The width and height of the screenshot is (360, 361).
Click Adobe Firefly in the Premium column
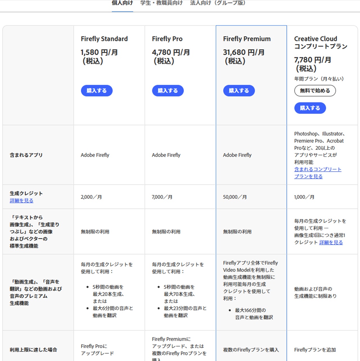click(237, 155)
